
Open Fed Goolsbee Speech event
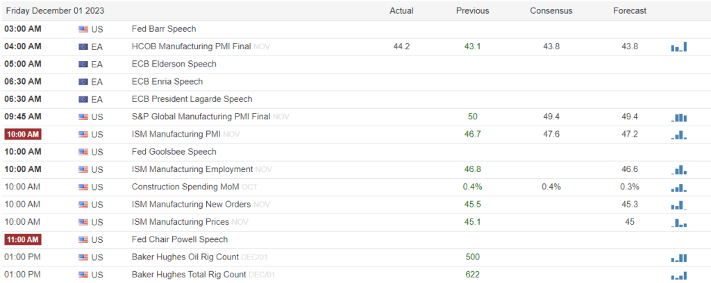(x=174, y=152)
